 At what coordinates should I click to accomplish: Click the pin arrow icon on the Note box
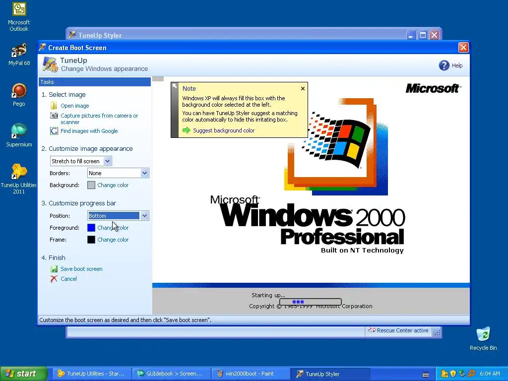click(175, 86)
